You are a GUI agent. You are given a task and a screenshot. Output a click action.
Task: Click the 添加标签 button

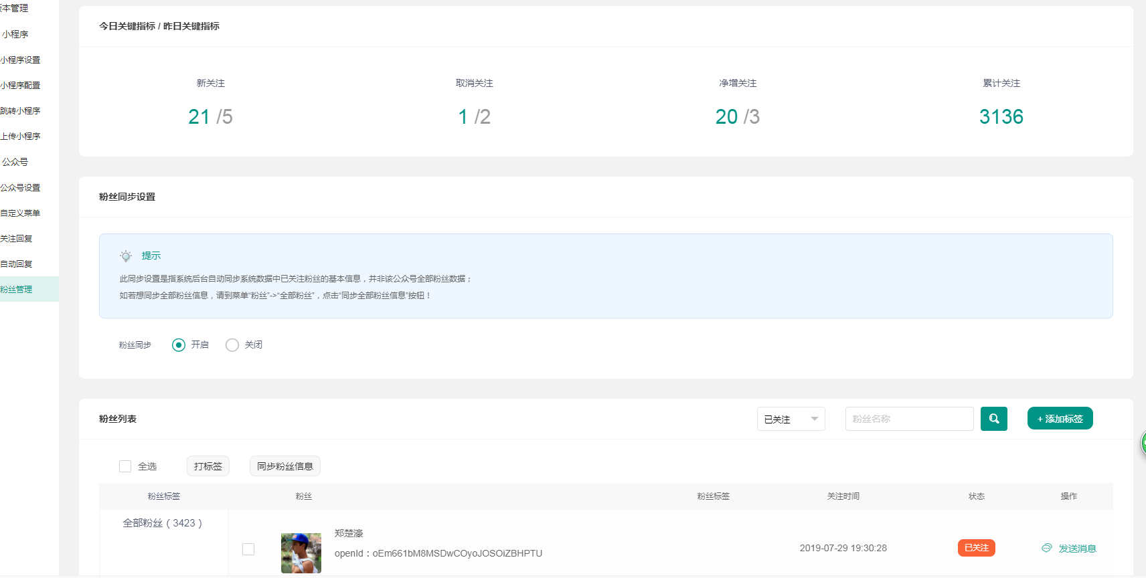(1060, 419)
